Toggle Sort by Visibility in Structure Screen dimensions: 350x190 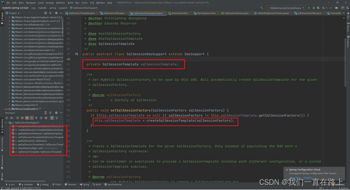7,118
